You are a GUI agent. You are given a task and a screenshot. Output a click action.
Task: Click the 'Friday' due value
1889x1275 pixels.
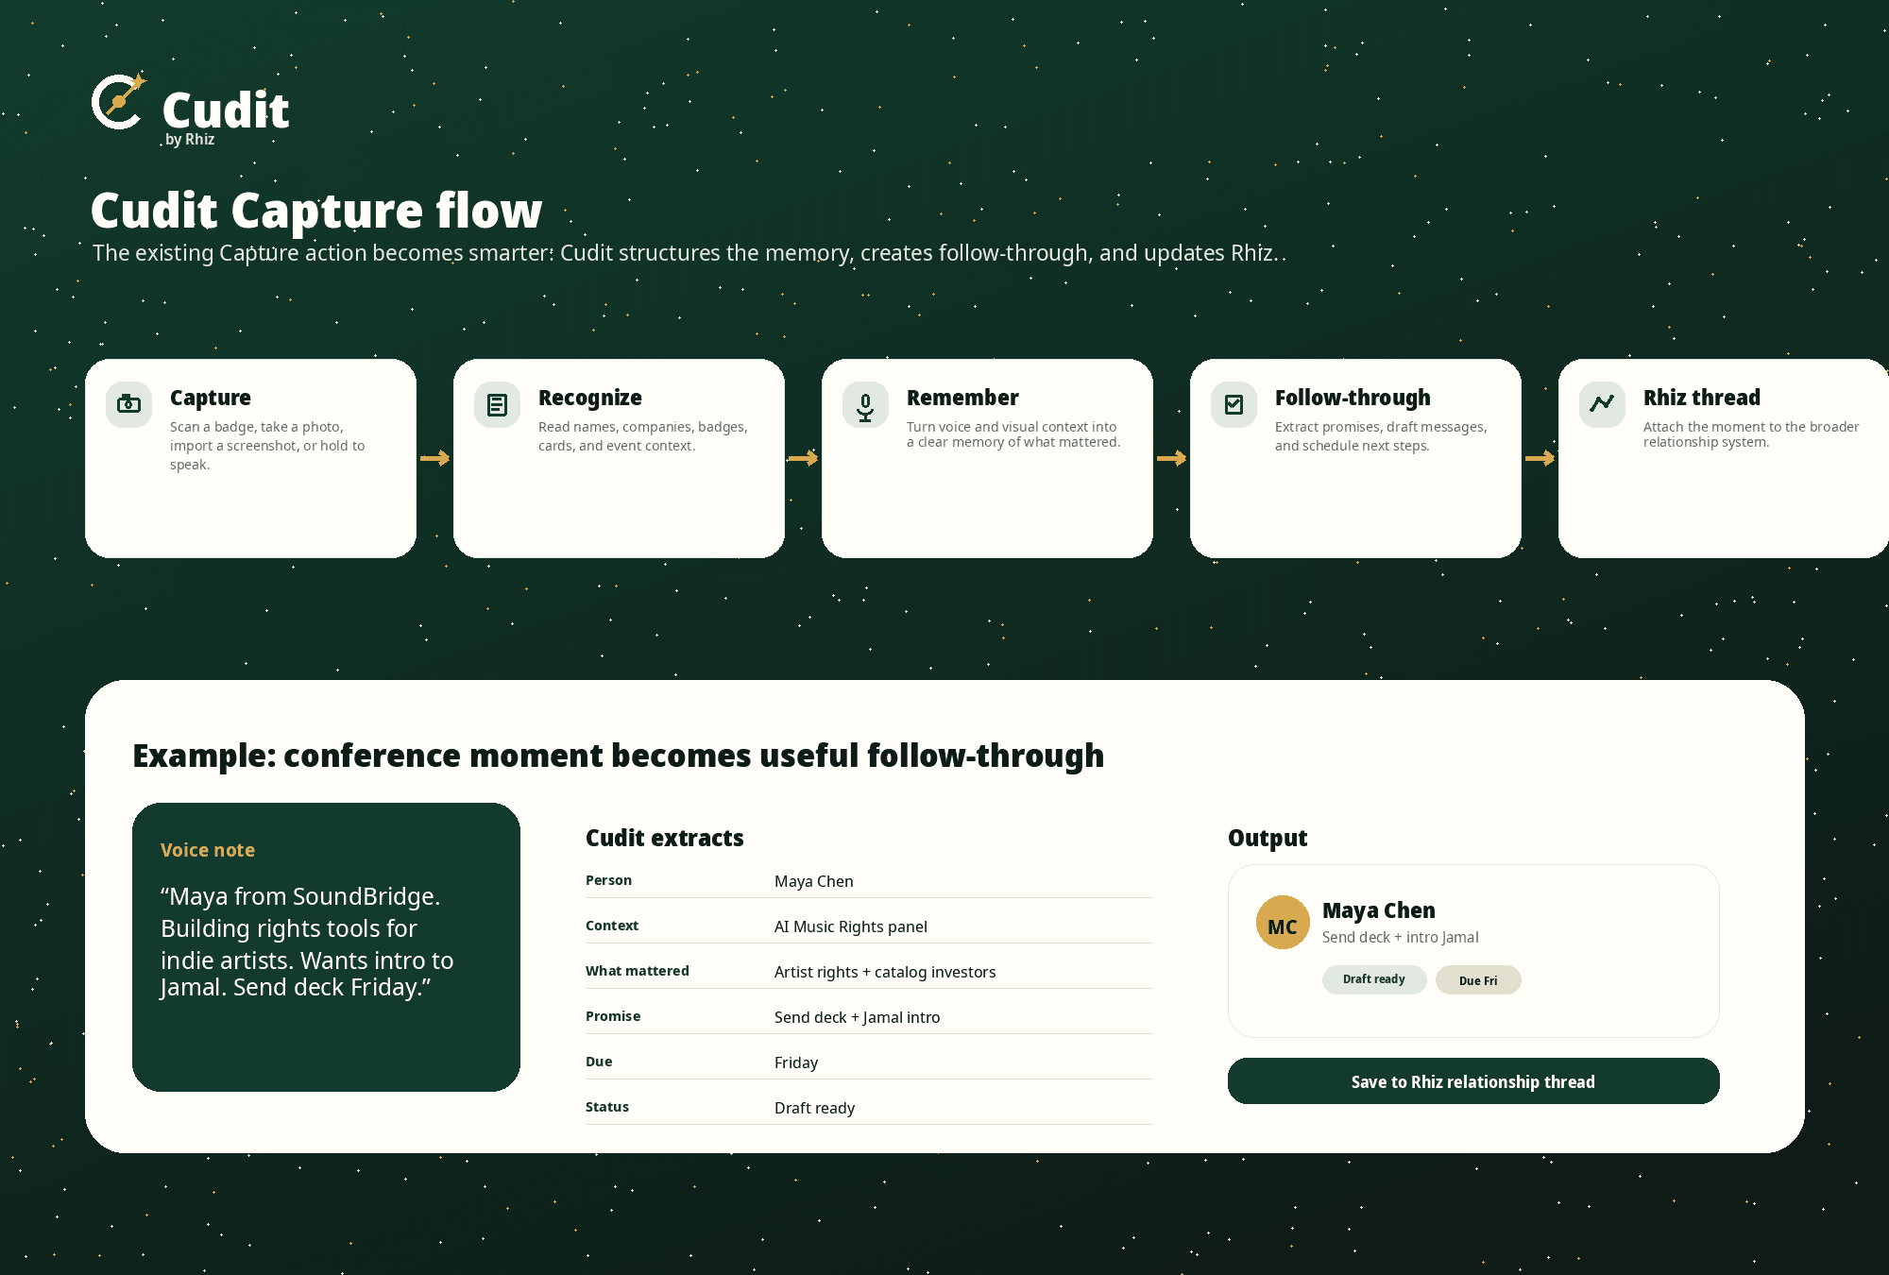tap(796, 1062)
